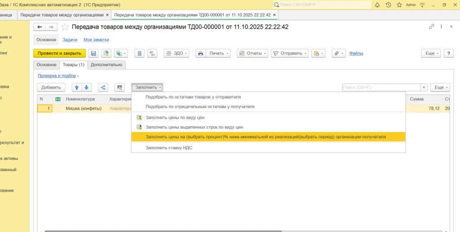
Task: Click the help question mark button
Action: coord(449,53)
